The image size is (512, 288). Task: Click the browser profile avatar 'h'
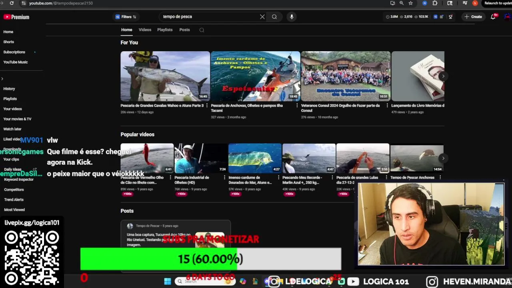pyautogui.click(x=475, y=3)
